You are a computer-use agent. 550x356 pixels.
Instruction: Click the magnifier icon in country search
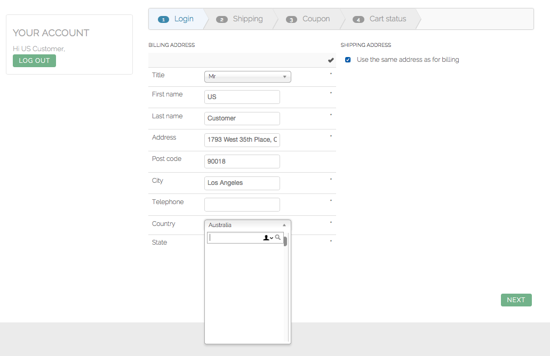278,238
